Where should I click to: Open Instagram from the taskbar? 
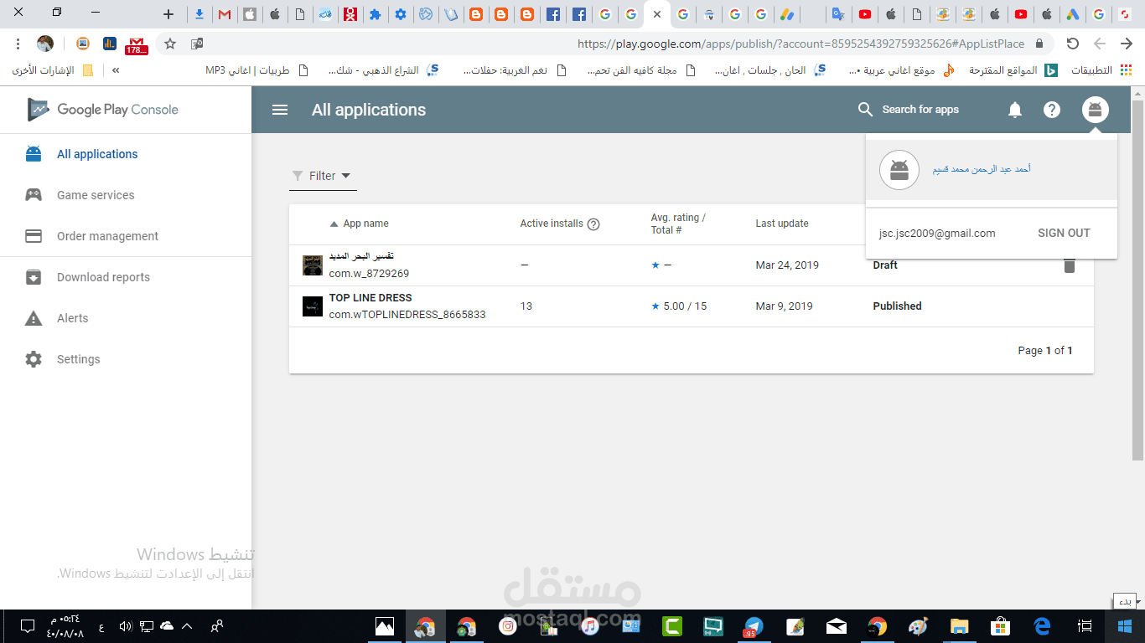click(508, 626)
